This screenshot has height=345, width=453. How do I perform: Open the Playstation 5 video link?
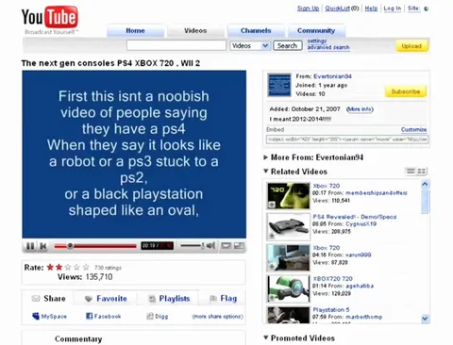[x=331, y=310]
